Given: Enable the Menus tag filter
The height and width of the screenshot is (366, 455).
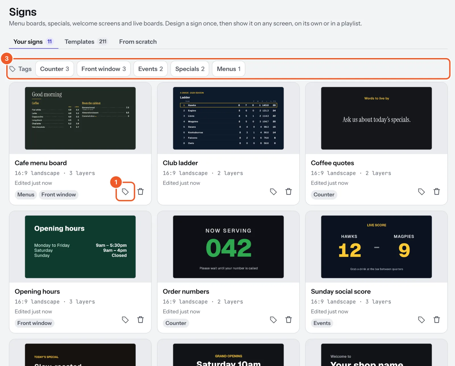Looking at the screenshot, I should pyautogui.click(x=229, y=69).
